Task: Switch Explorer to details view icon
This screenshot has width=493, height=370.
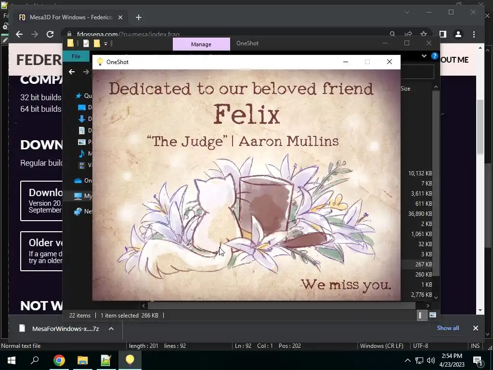Action: (x=421, y=315)
